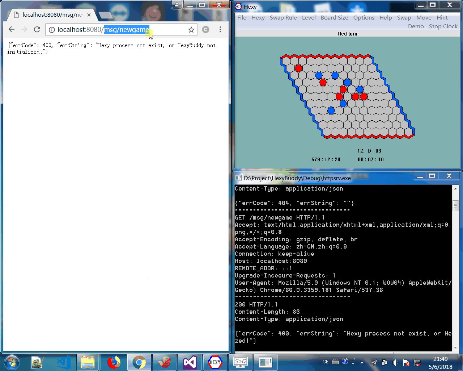Show hidden tray icons arrow
This screenshot has height=371, width=463.
pyautogui.click(x=362, y=362)
